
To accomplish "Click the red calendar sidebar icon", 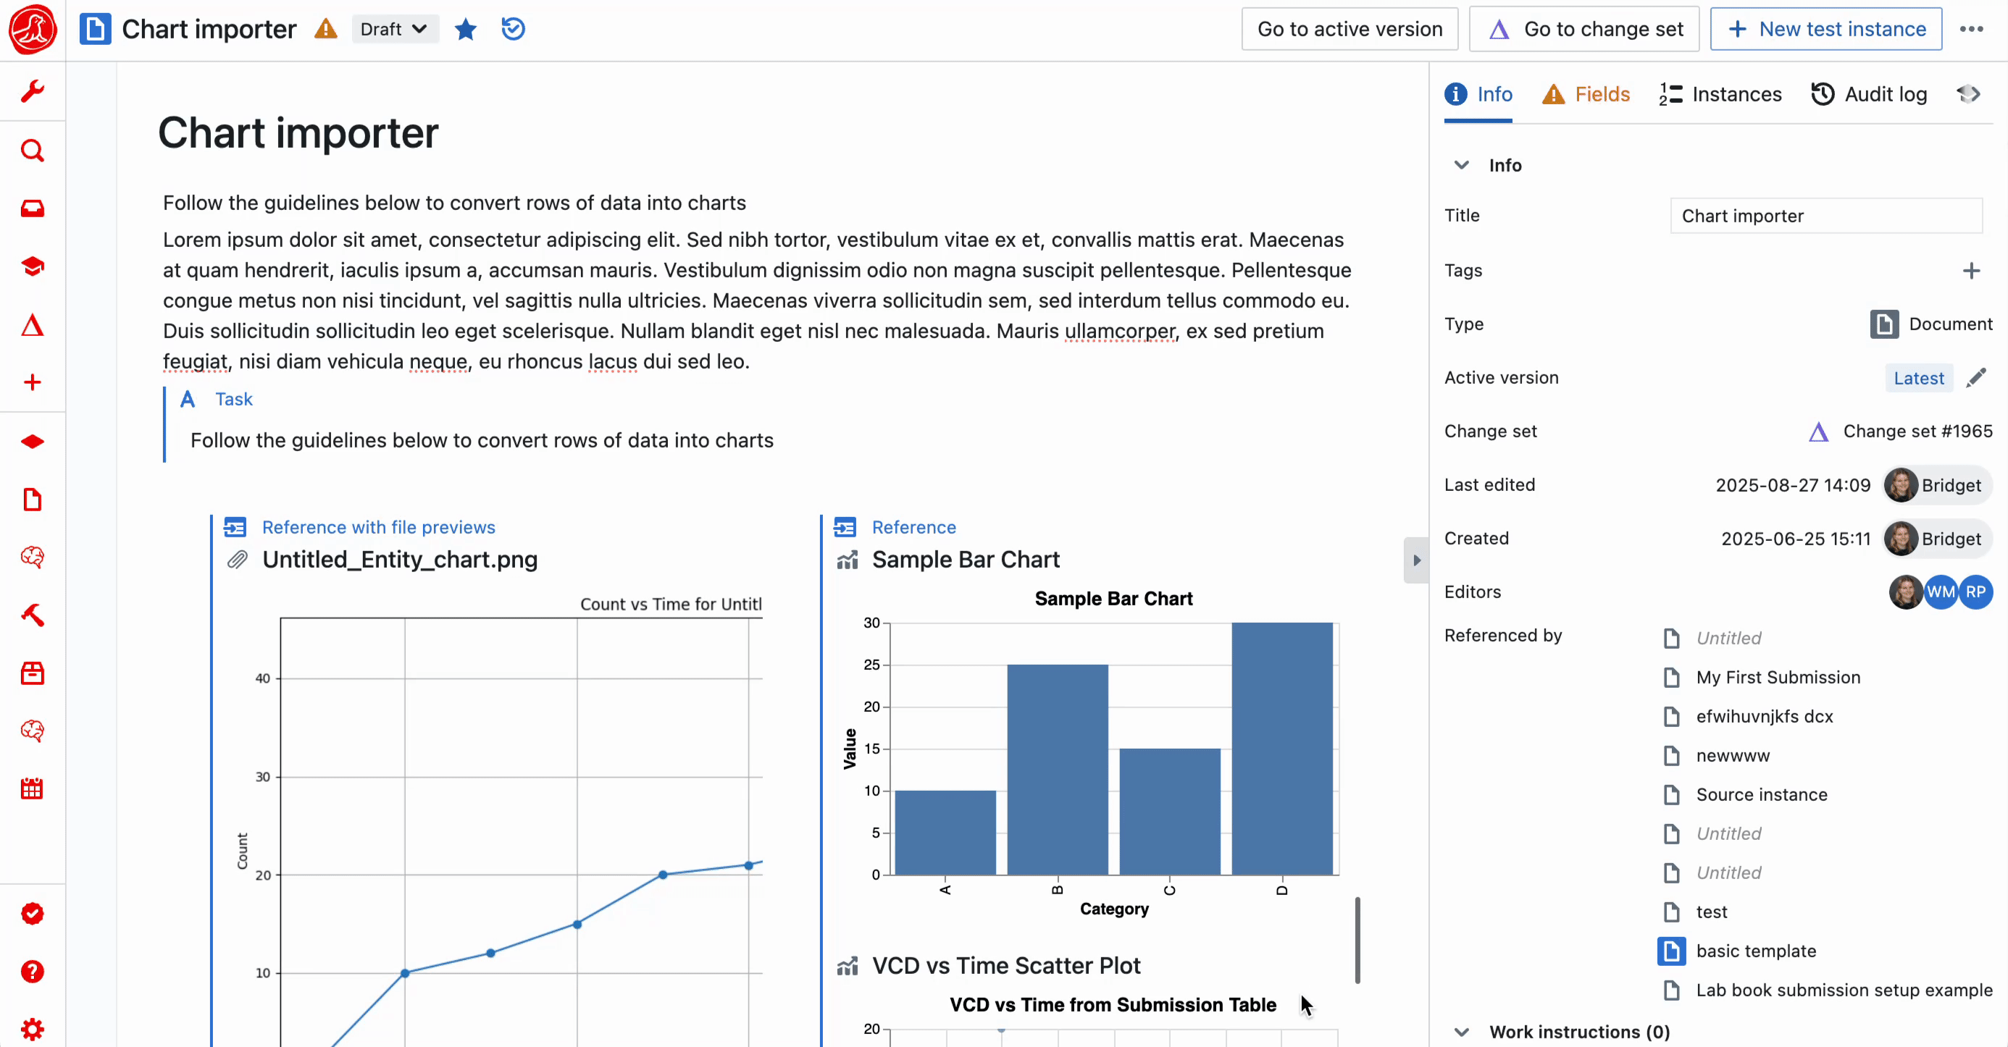I will (32, 789).
